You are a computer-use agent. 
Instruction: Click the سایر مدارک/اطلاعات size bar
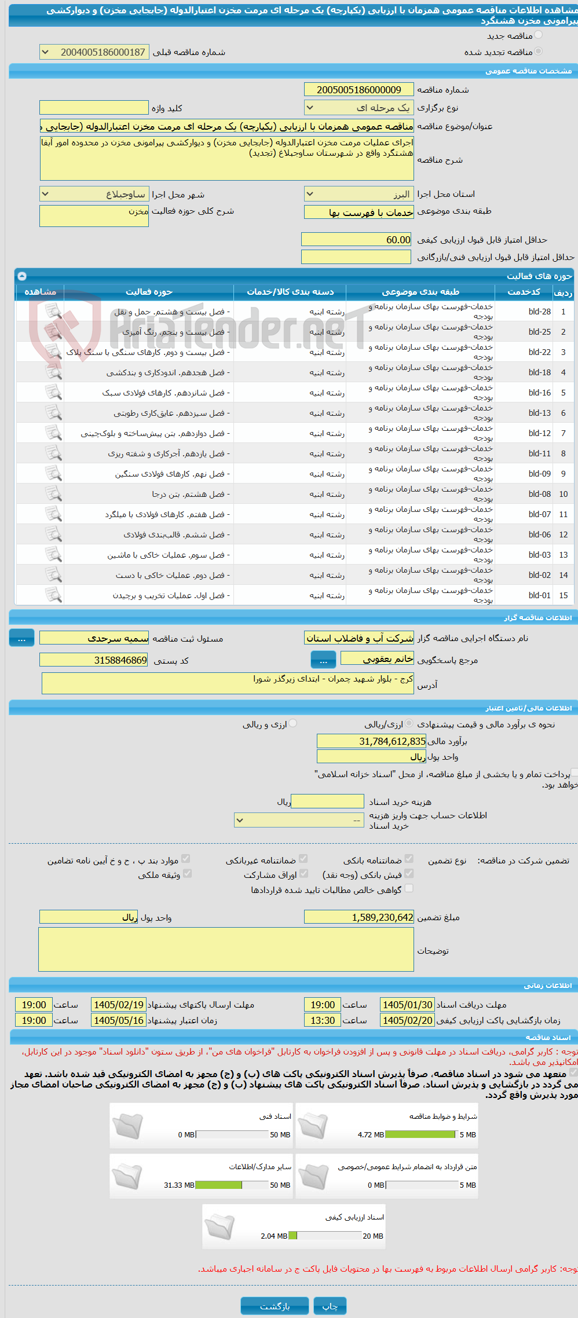click(231, 1185)
